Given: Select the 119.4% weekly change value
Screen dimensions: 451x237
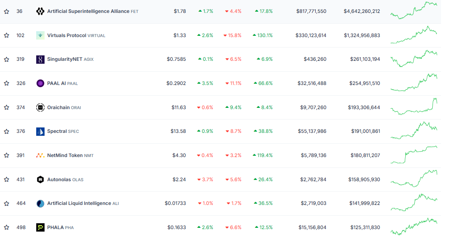Looking at the screenshot, I should coord(263,155).
